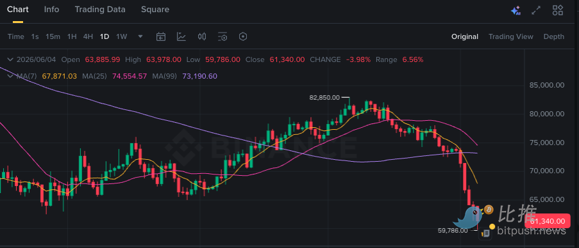Select the 1W interval
Screen dimensions: 579x248
click(x=121, y=36)
